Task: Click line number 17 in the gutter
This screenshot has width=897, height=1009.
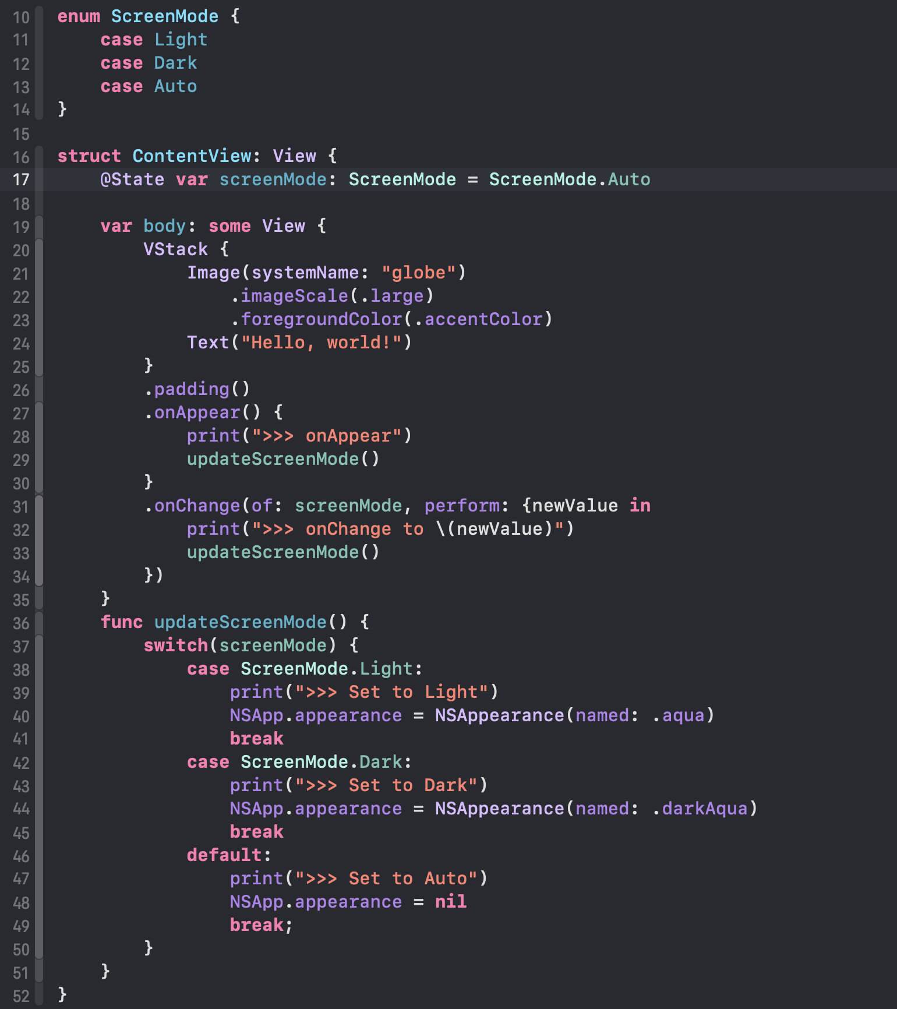Action: pos(21,179)
